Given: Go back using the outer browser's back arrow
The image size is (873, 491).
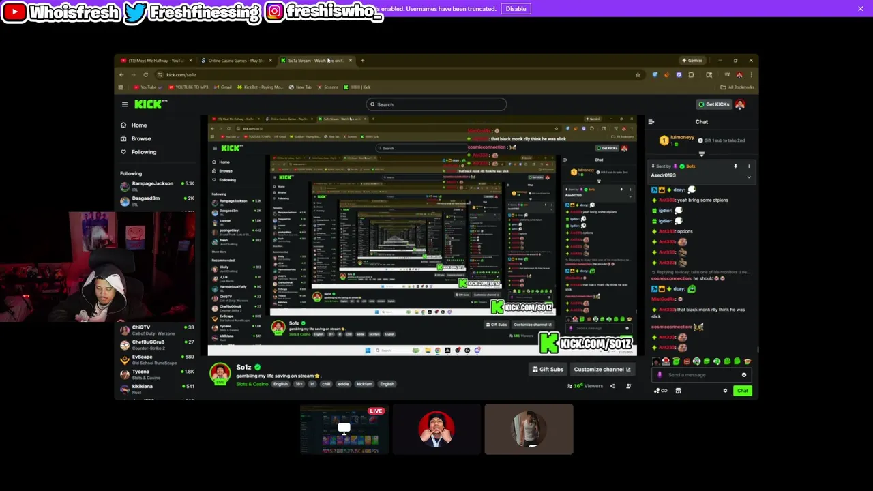Looking at the screenshot, I should (x=121, y=74).
